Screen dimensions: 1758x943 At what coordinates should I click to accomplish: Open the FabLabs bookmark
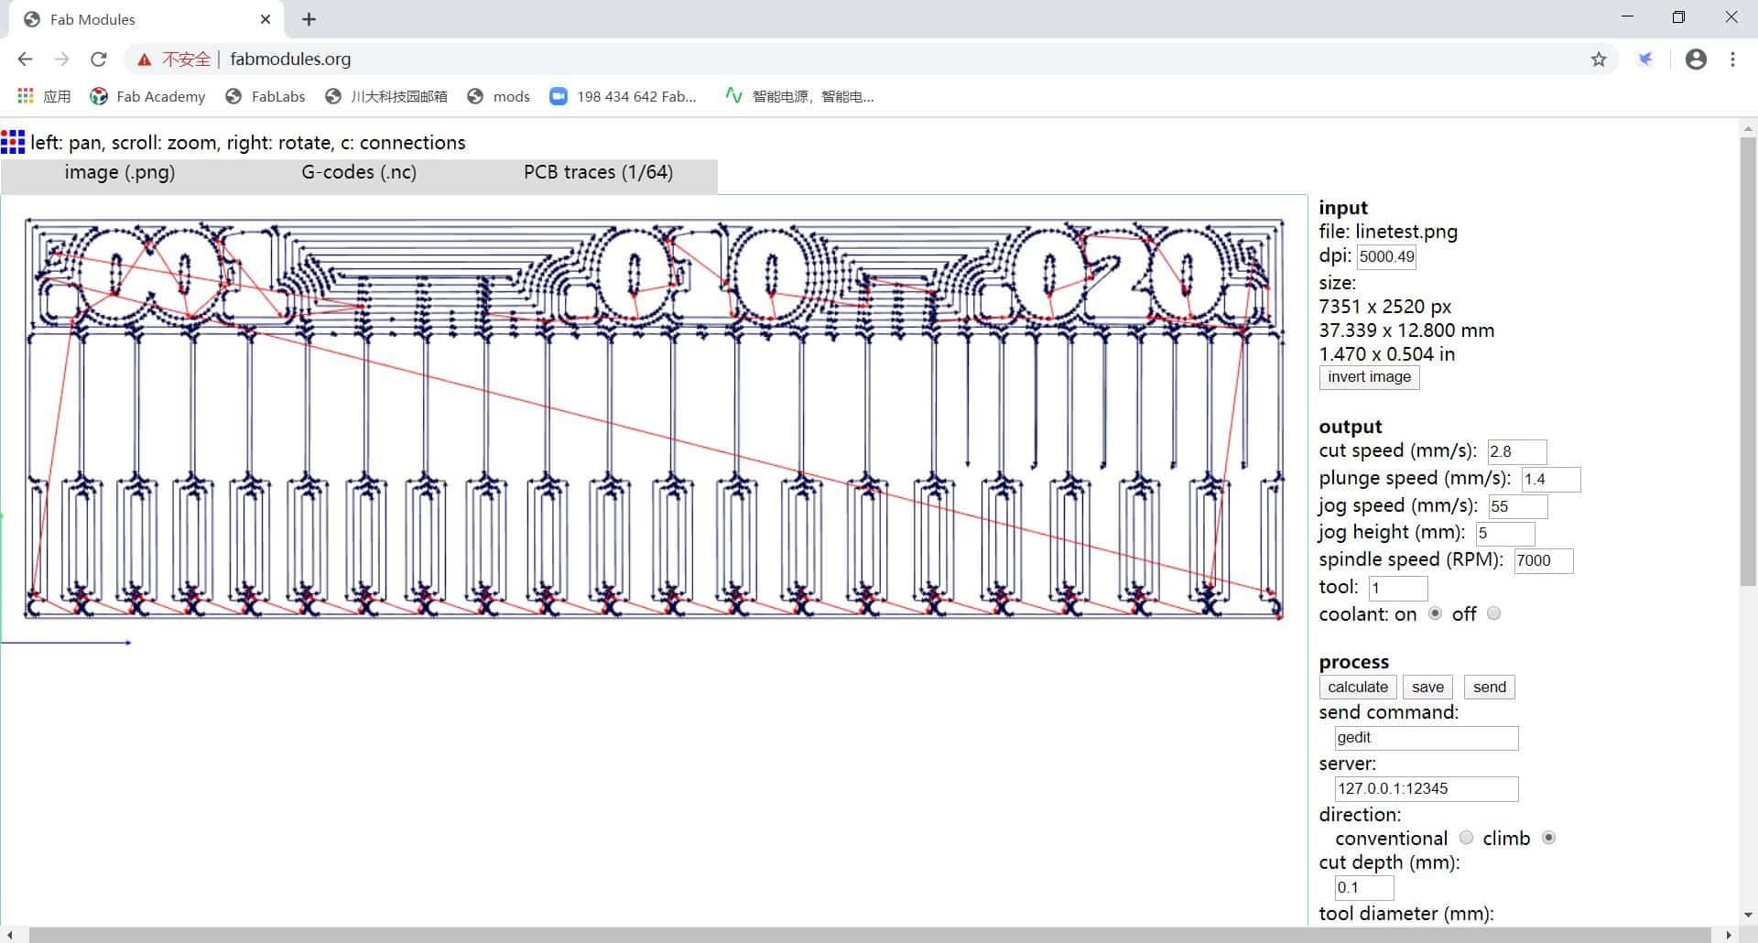pyautogui.click(x=266, y=96)
